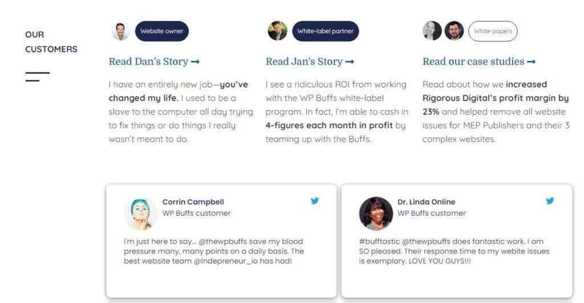Open Read Jan's Story link
Screen dimensions: 584x303
(304, 62)
